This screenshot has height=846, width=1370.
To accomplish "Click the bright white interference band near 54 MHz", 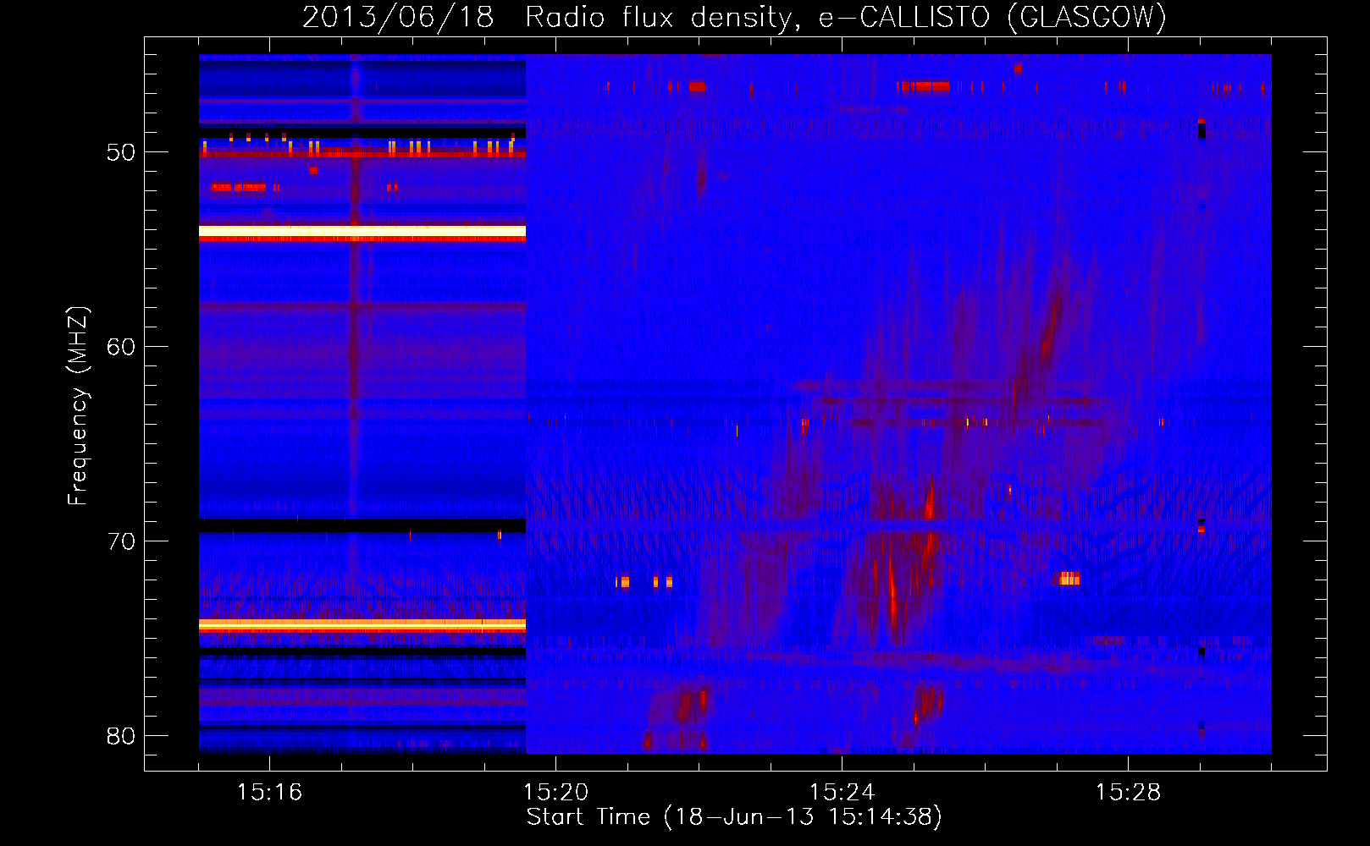I will (x=362, y=231).
